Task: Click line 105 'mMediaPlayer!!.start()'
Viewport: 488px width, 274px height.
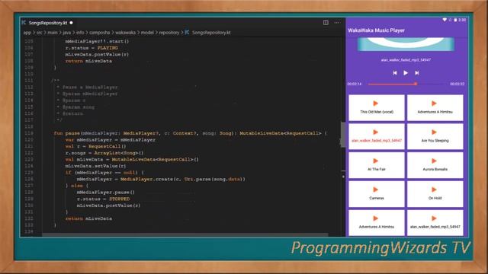Action: pyautogui.click(x=97, y=41)
